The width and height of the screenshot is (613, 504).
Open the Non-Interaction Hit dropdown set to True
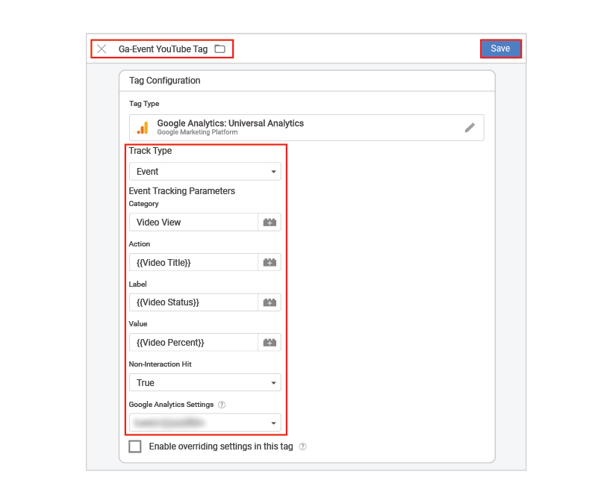[x=205, y=382]
